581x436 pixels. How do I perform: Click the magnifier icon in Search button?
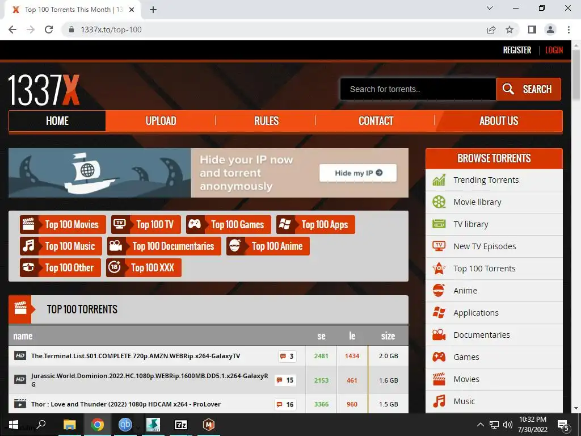(508, 89)
